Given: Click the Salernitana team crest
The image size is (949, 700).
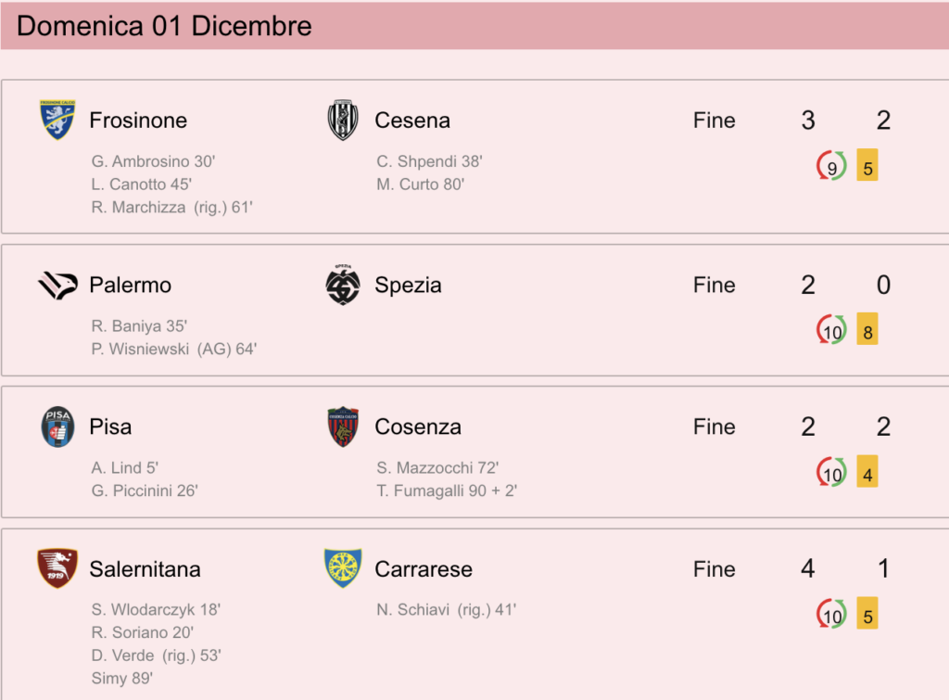Looking at the screenshot, I should tap(57, 568).
